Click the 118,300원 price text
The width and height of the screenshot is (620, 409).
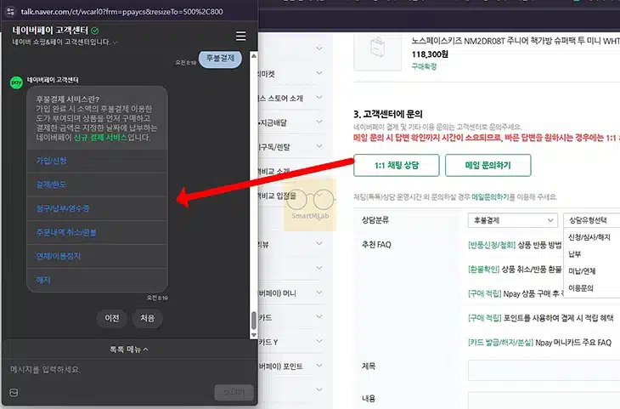click(x=430, y=54)
